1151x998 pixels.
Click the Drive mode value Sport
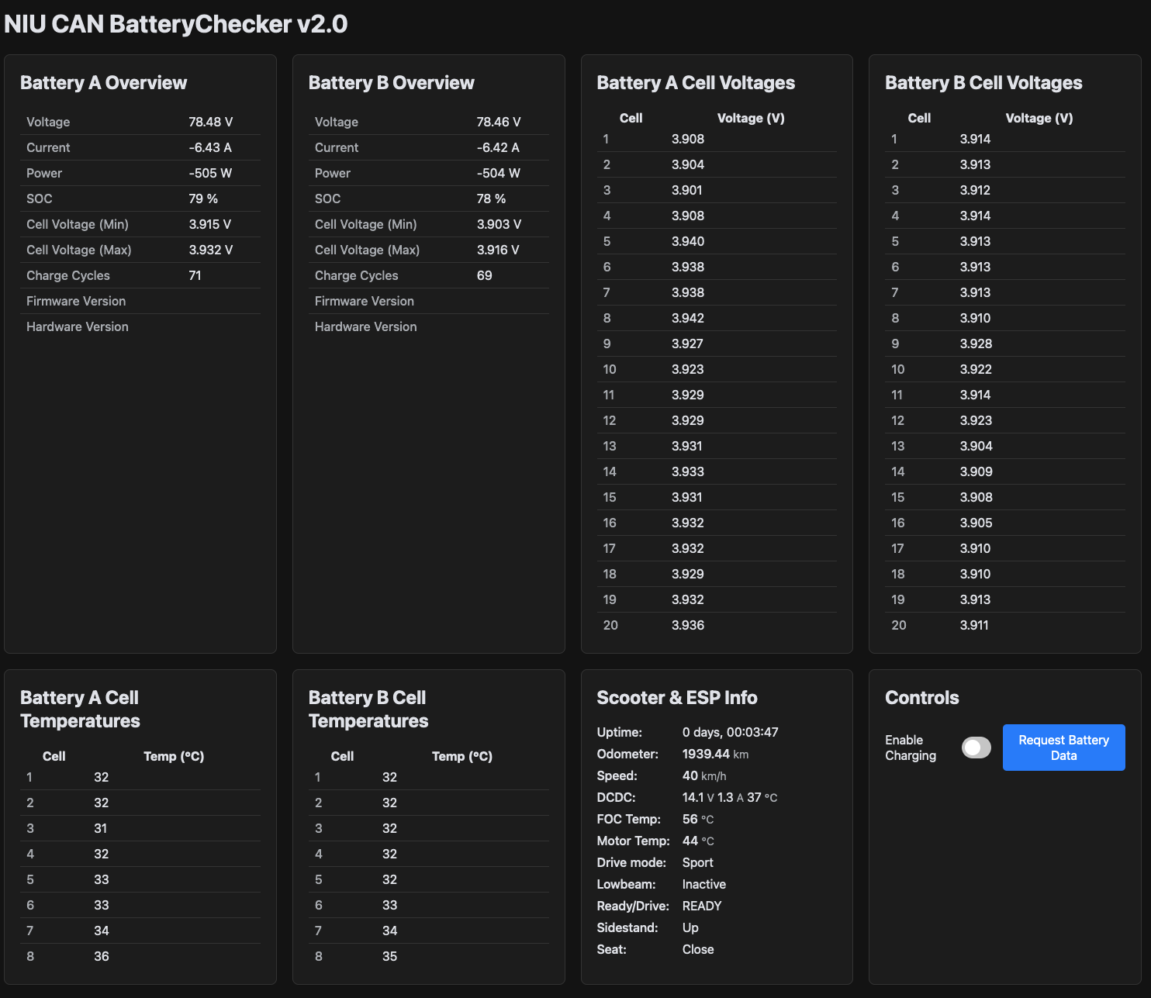[x=697, y=862]
